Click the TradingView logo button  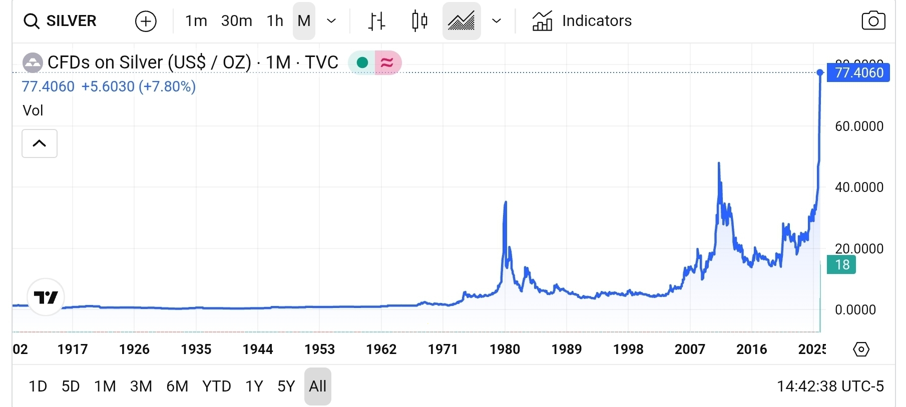pos(46,297)
